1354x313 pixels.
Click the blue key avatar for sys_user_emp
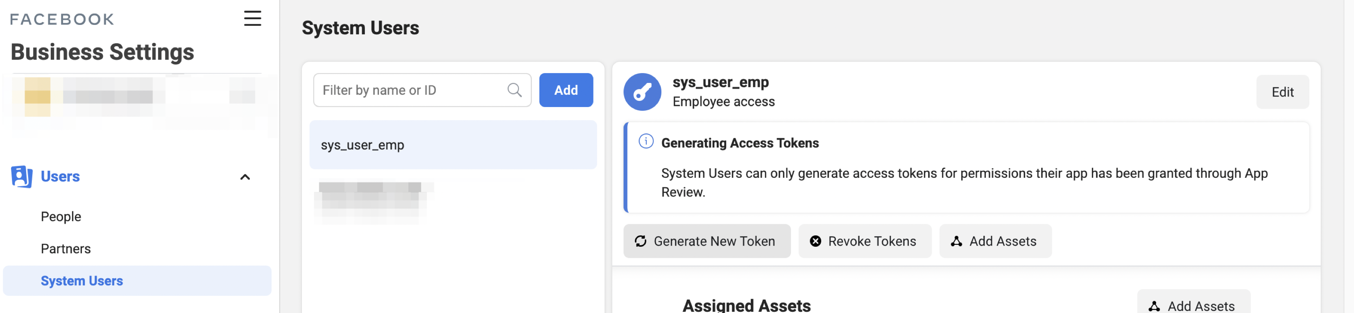(x=642, y=92)
